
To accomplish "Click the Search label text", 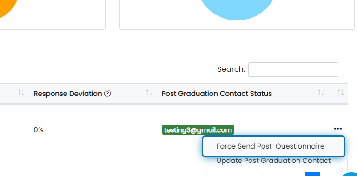I will click(231, 69).
